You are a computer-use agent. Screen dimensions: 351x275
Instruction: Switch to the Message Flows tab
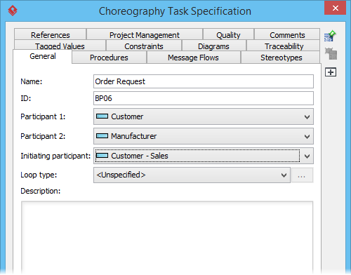[193, 58]
